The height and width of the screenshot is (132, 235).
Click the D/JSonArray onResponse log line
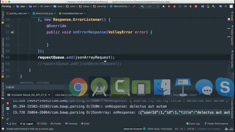[x=122, y=113]
